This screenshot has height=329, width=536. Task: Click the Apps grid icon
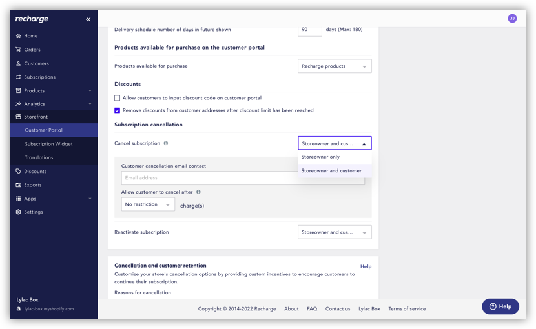pyautogui.click(x=19, y=199)
